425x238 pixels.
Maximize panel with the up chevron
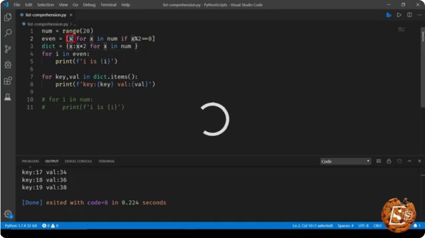pyautogui.click(x=409, y=161)
